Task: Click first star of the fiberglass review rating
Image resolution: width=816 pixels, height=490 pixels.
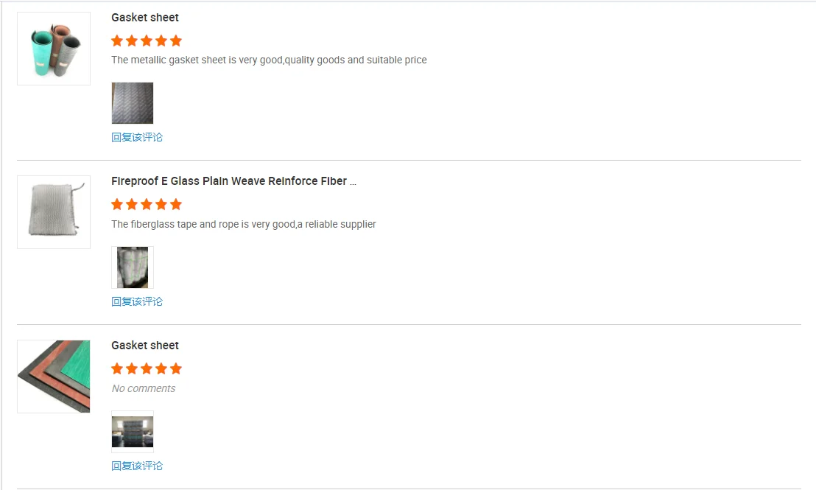Action: (117, 204)
